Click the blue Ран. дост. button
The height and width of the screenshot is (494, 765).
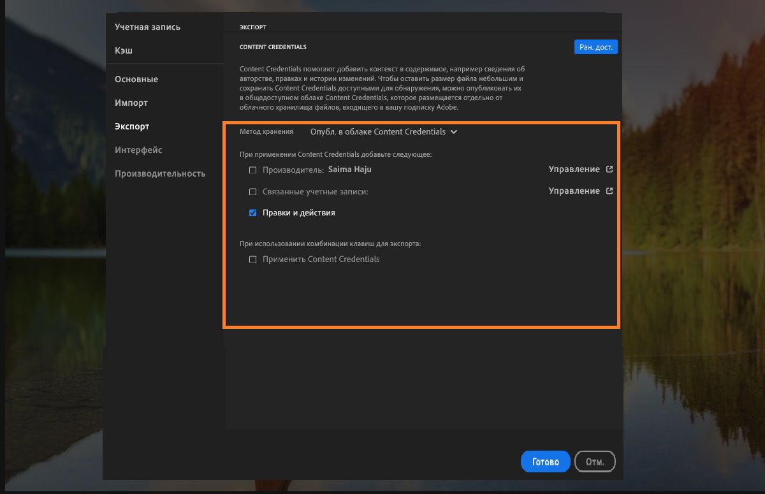click(595, 46)
